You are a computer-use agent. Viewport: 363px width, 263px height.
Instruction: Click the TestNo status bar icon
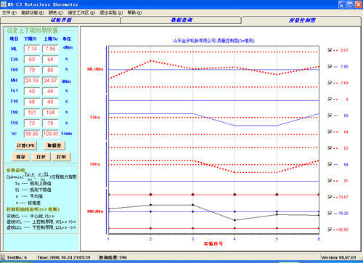pos(3,257)
